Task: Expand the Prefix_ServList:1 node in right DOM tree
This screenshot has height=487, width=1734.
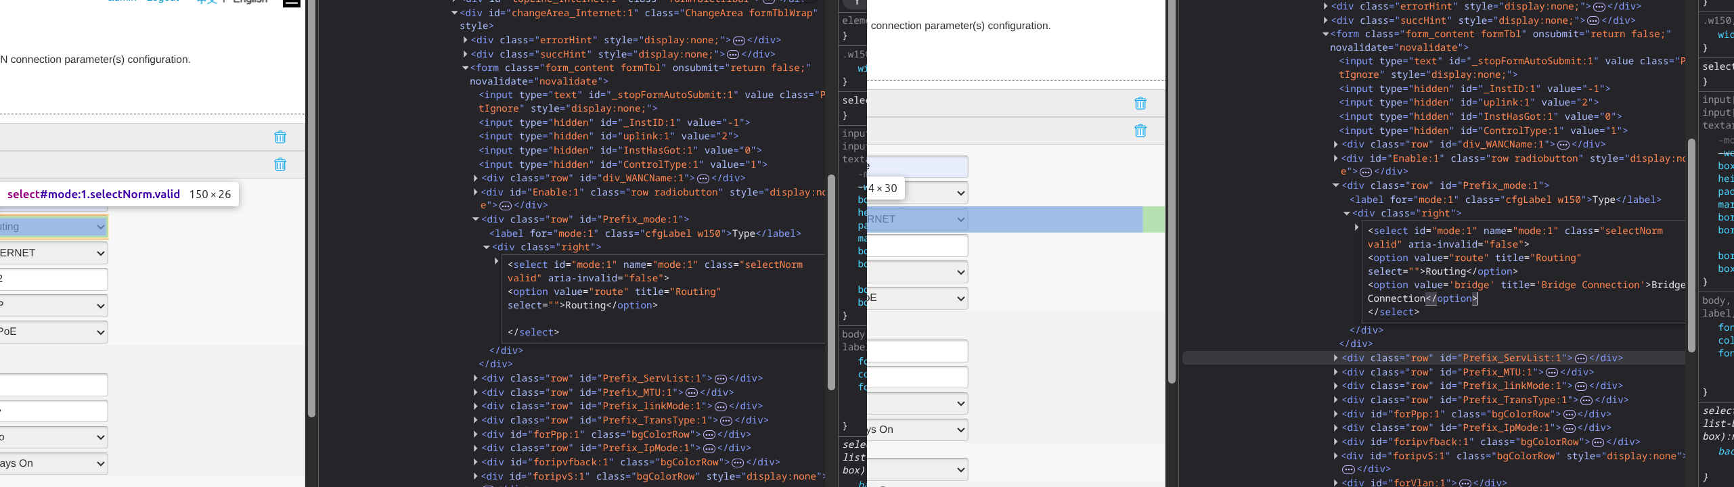Action: 1335,358
